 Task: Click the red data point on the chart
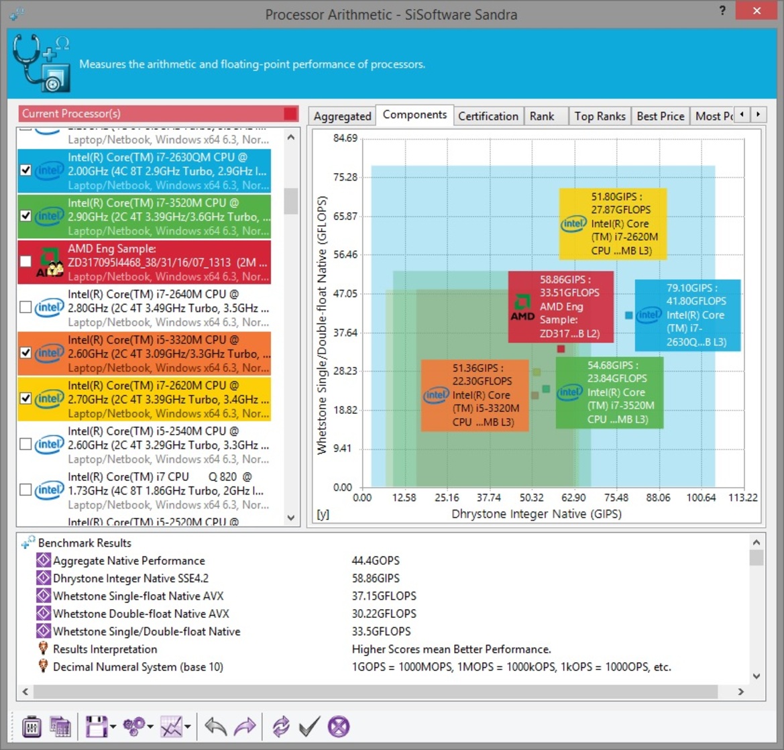tap(561, 348)
